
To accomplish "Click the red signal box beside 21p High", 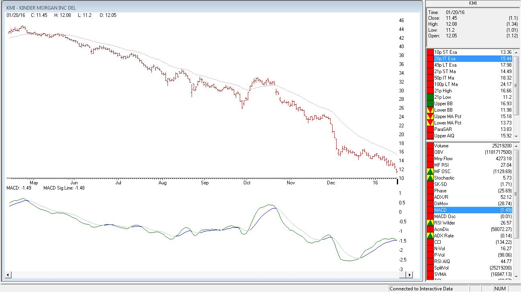I will [430, 91].
